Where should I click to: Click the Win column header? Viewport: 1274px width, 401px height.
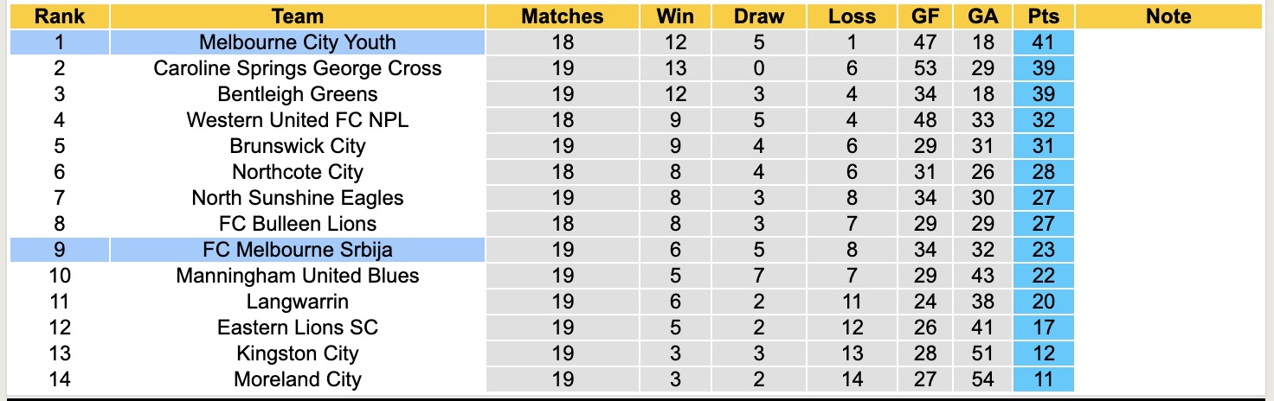(675, 16)
